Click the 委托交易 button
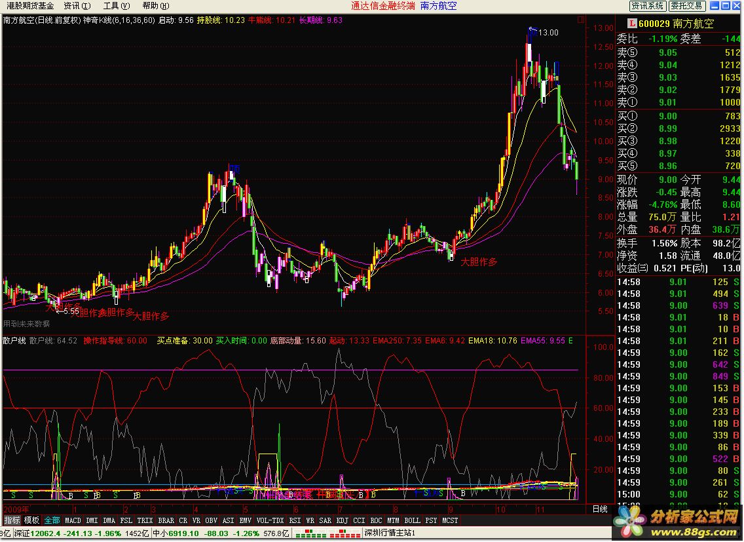This screenshot has width=744, height=542. click(x=686, y=6)
